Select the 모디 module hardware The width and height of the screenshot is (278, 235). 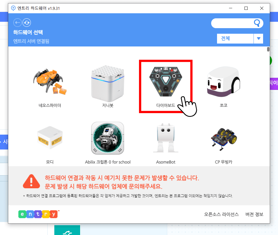tap(50, 138)
